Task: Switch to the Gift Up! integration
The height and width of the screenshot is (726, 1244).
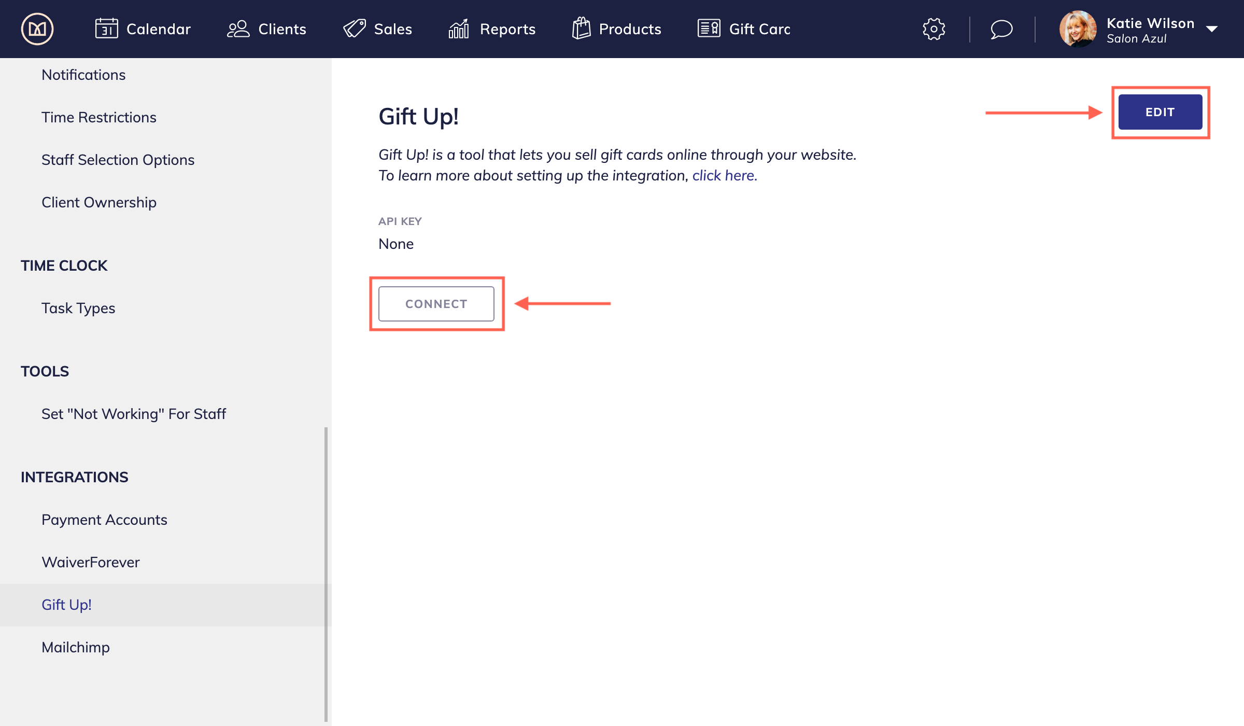Action: [x=66, y=604]
